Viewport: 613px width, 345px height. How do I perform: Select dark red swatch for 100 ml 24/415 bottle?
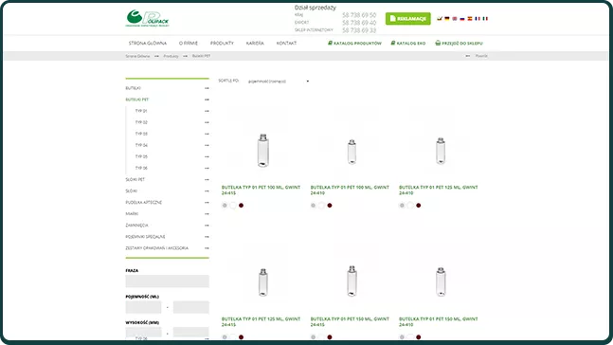[x=241, y=206]
